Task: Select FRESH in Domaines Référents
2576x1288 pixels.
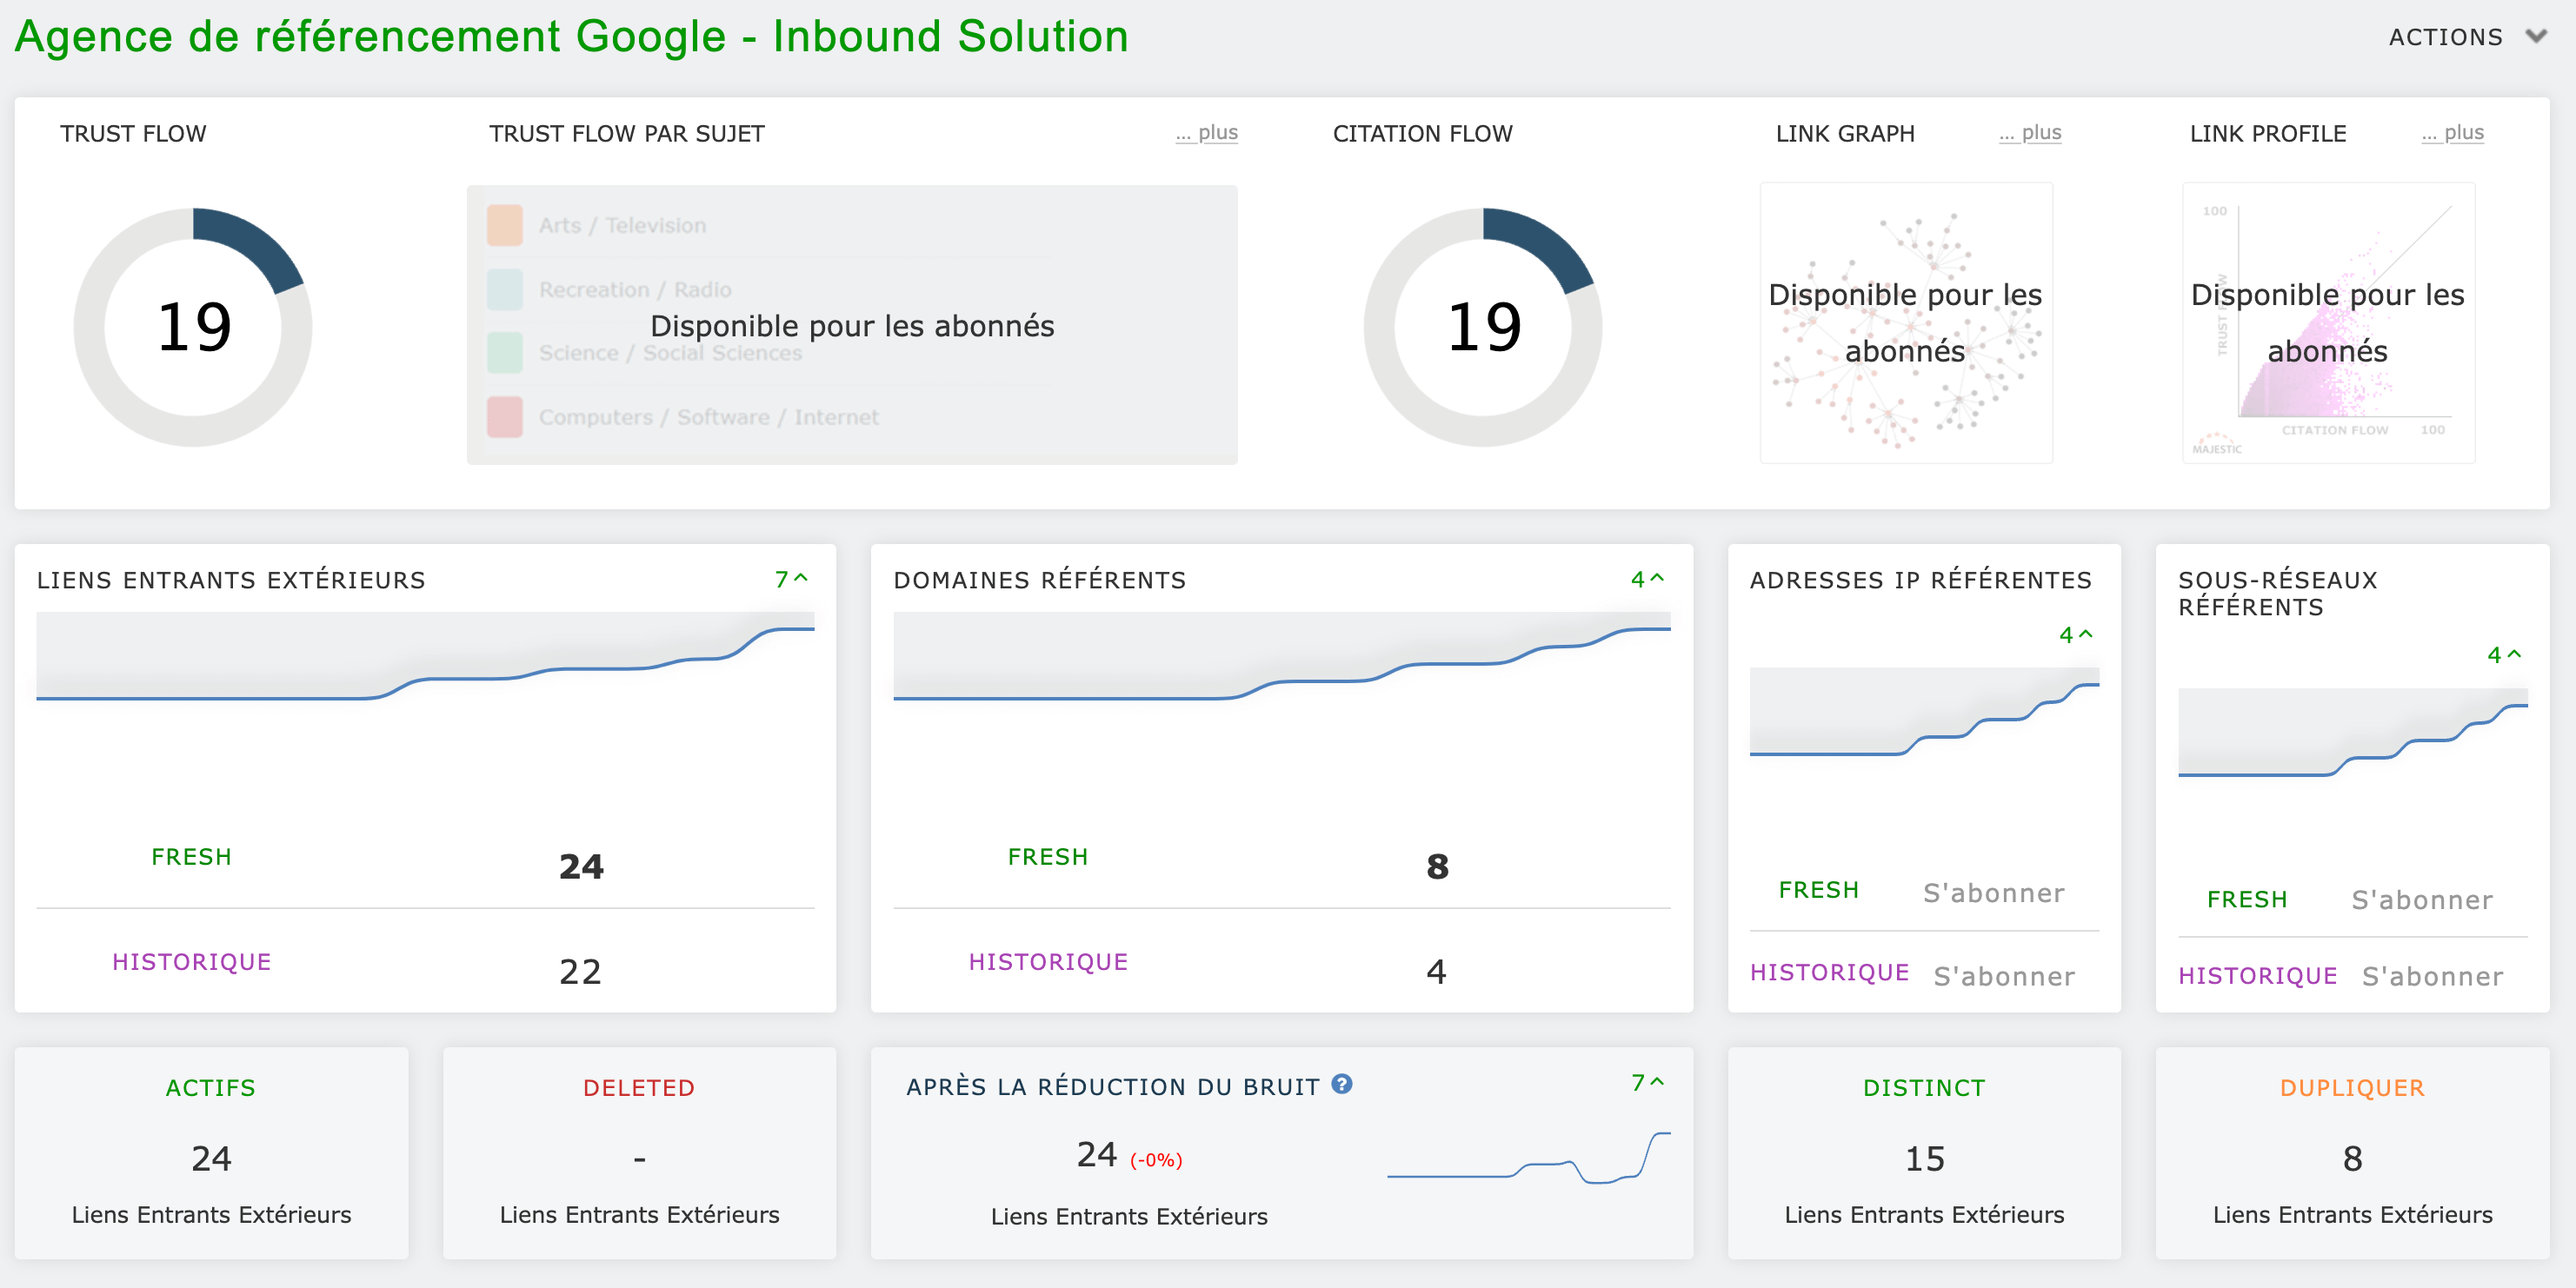Action: [x=1048, y=857]
